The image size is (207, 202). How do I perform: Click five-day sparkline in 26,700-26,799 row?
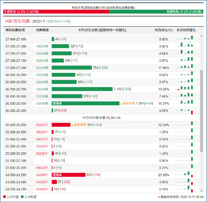tap(185, 88)
